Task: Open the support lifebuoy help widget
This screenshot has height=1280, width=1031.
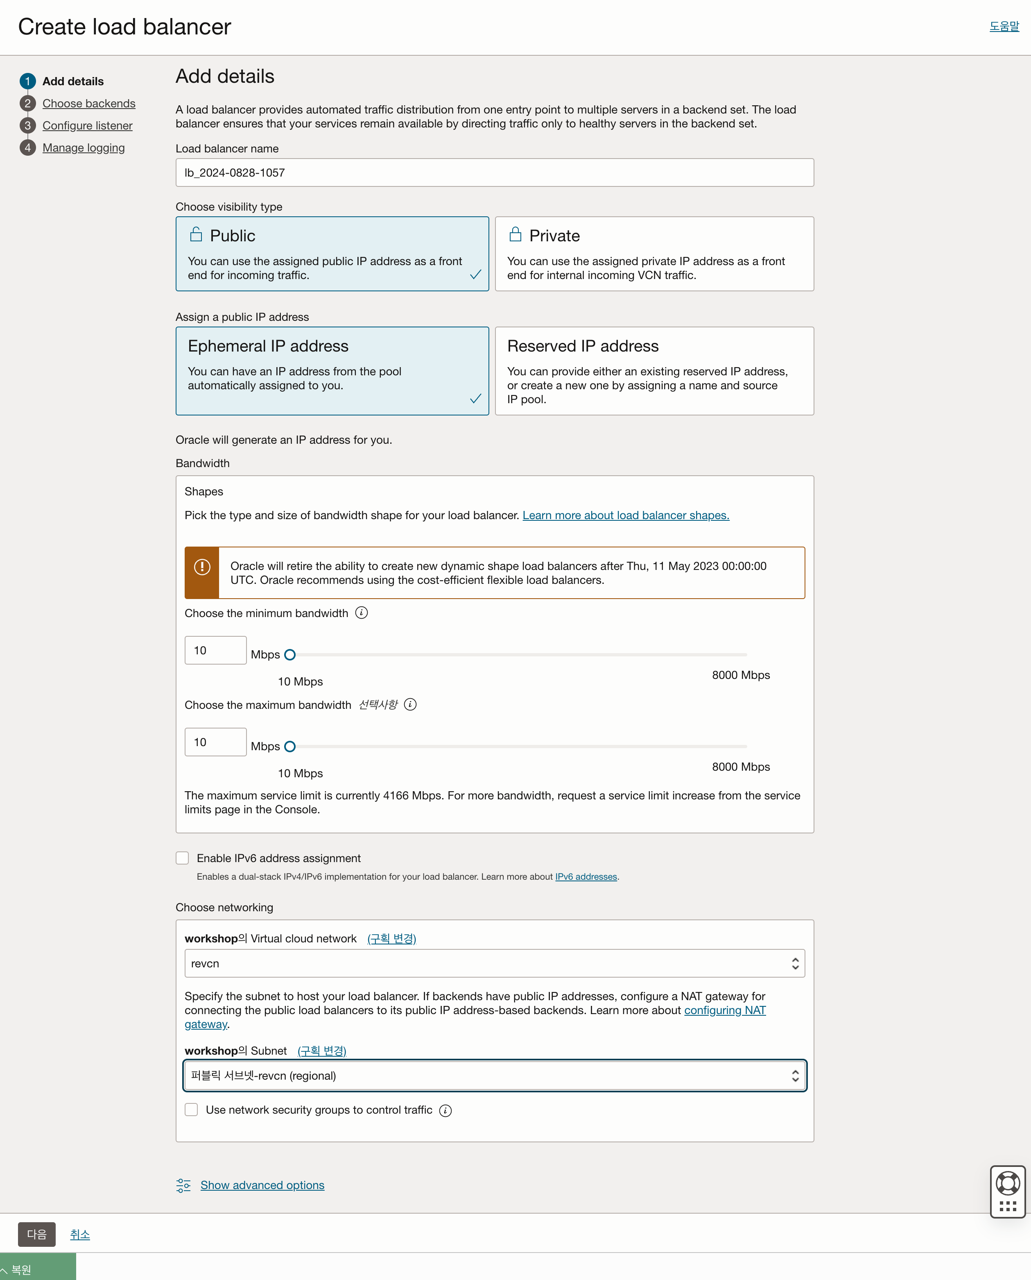Action: pos(1007,1183)
